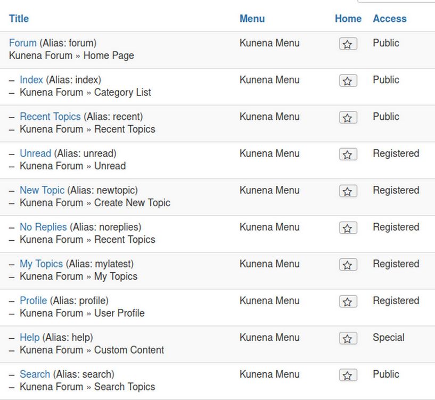Open the My Topics menu item
This screenshot has height=400, width=435.
coord(41,264)
